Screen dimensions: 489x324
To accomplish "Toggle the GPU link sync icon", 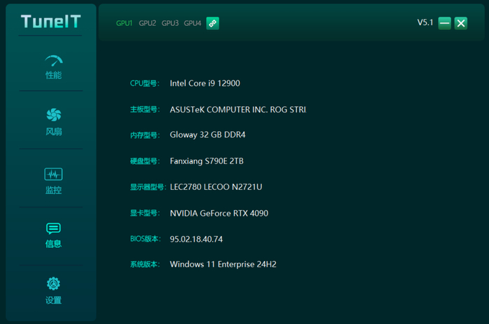I will [213, 23].
